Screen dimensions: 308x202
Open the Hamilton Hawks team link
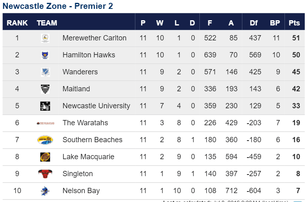(89, 55)
